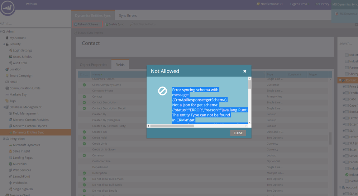Viewport: 358px width, 196px height.
Task: Click the LaunchPoint rocket icon
Action: point(10,176)
